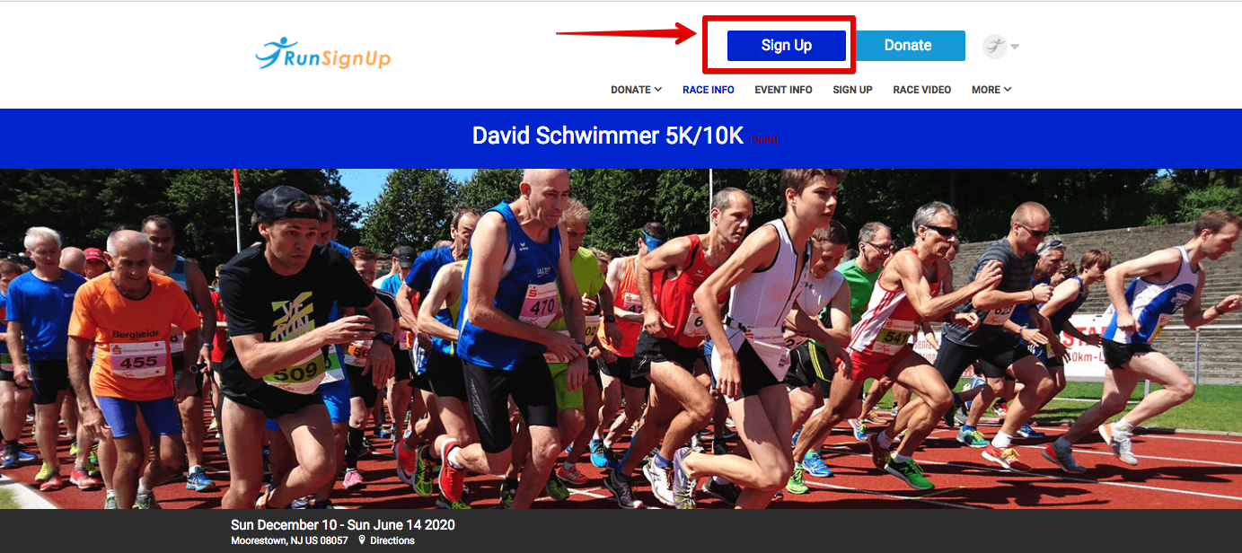This screenshot has height=553, width=1242.
Task: Follow the Directions link
Action: (x=392, y=540)
